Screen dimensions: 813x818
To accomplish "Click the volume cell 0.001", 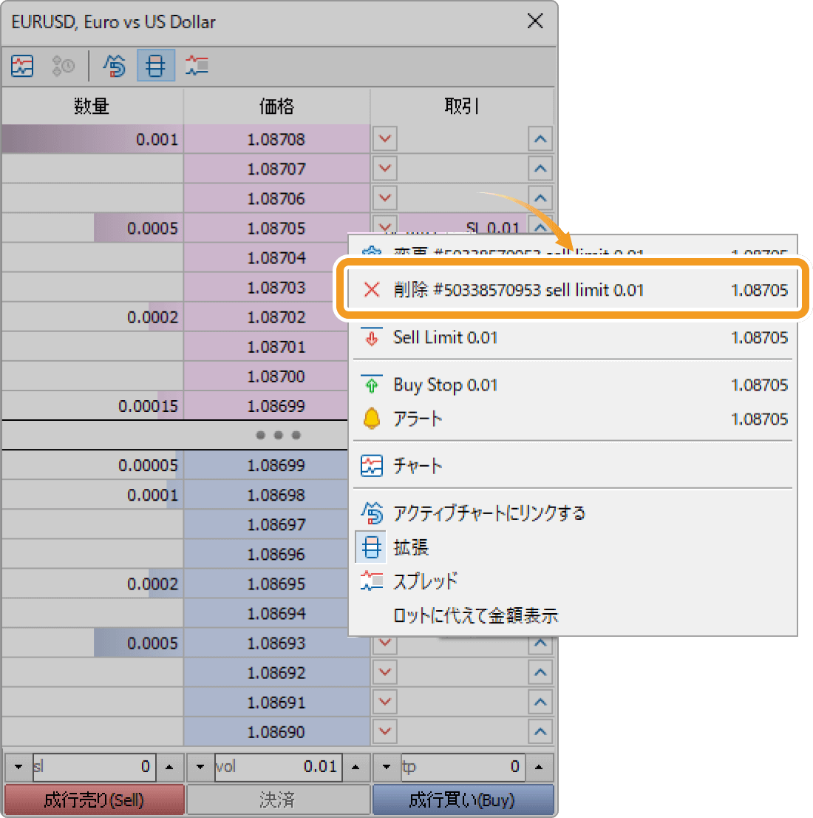I will 93,139.
